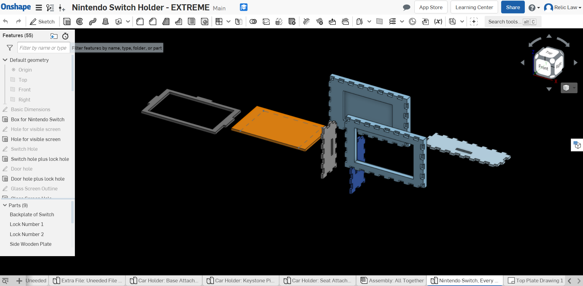
Task: Select the Chamfer tool
Action: tap(153, 22)
